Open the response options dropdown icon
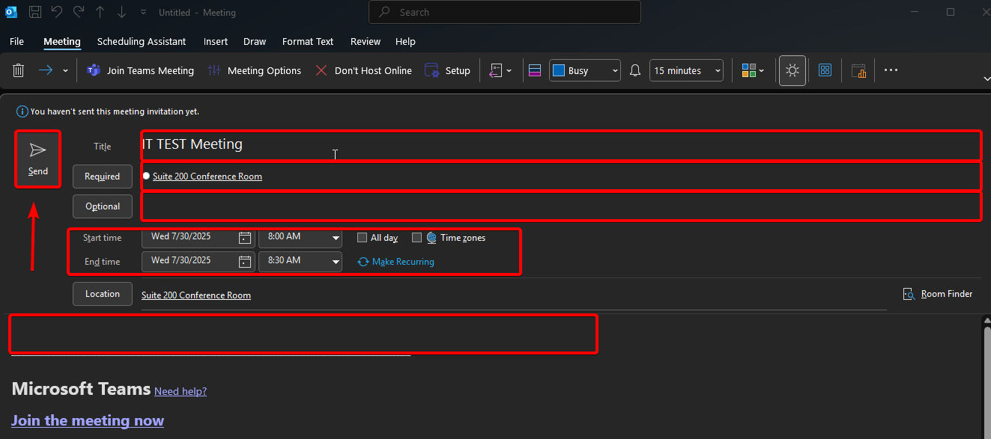 pos(500,70)
